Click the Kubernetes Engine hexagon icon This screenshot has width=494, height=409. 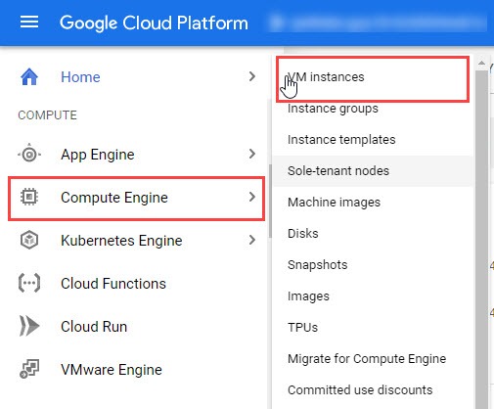coord(29,240)
